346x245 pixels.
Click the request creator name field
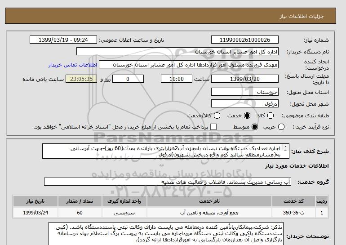189,65
